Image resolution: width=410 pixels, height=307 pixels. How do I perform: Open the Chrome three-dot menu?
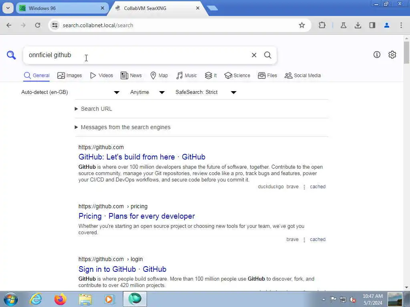(x=401, y=25)
